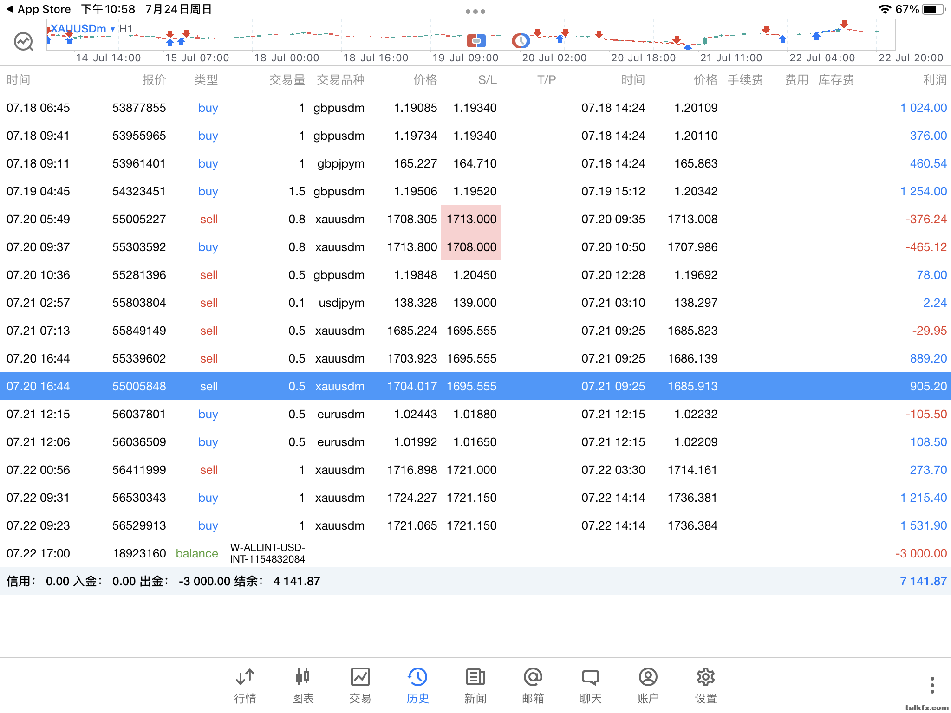951x713 pixels.
Task: Tap the highlighted S/L value 1713.000
Action: click(x=471, y=219)
